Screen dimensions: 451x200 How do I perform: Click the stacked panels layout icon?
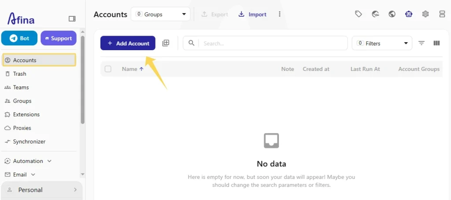coord(442,14)
